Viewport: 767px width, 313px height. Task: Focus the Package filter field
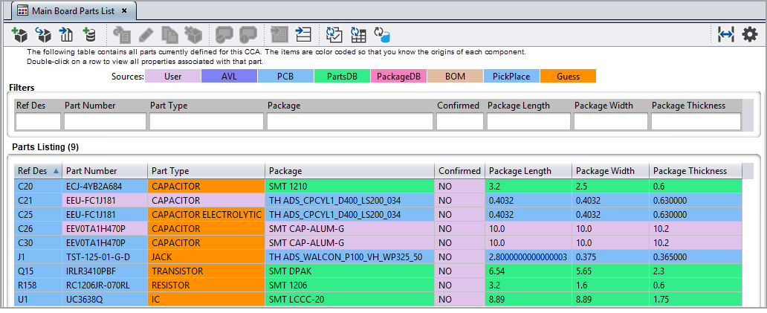pos(350,121)
